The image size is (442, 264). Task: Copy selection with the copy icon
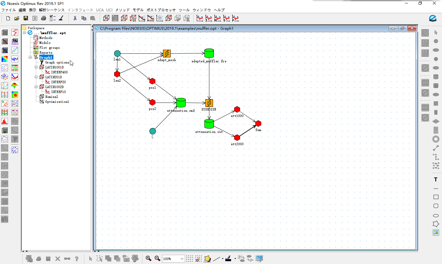coord(84,18)
